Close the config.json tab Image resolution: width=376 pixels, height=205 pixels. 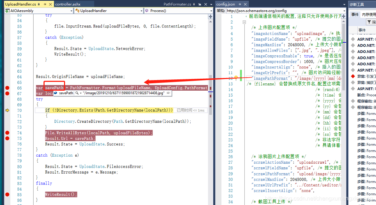[x=245, y=4]
